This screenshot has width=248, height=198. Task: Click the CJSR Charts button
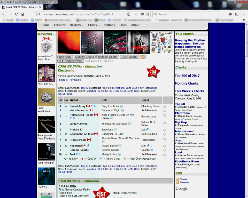(x=129, y=57)
